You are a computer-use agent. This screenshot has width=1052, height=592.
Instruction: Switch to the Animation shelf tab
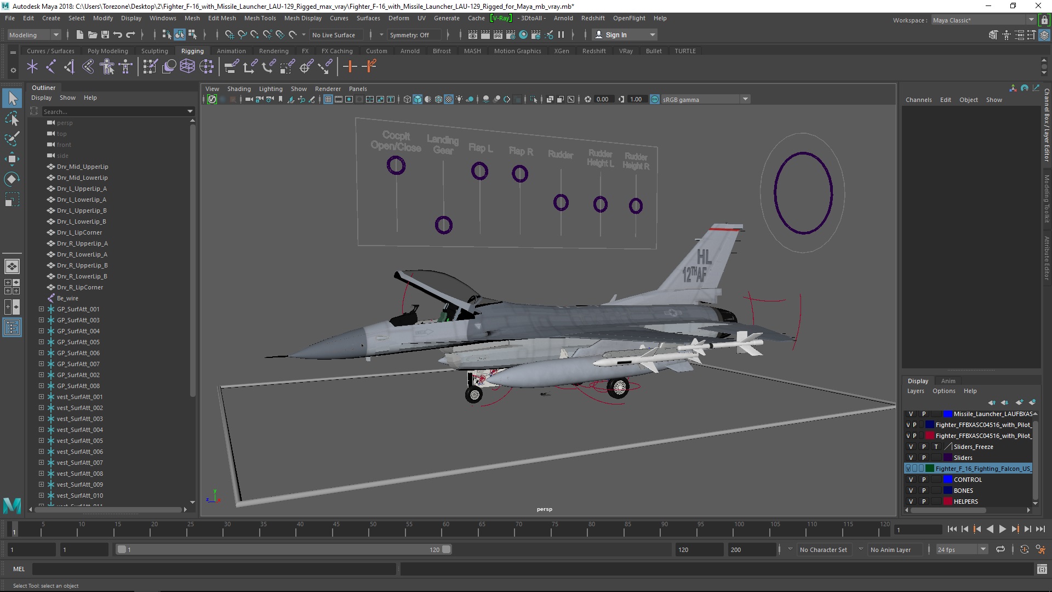pyautogui.click(x=231, y=51)
